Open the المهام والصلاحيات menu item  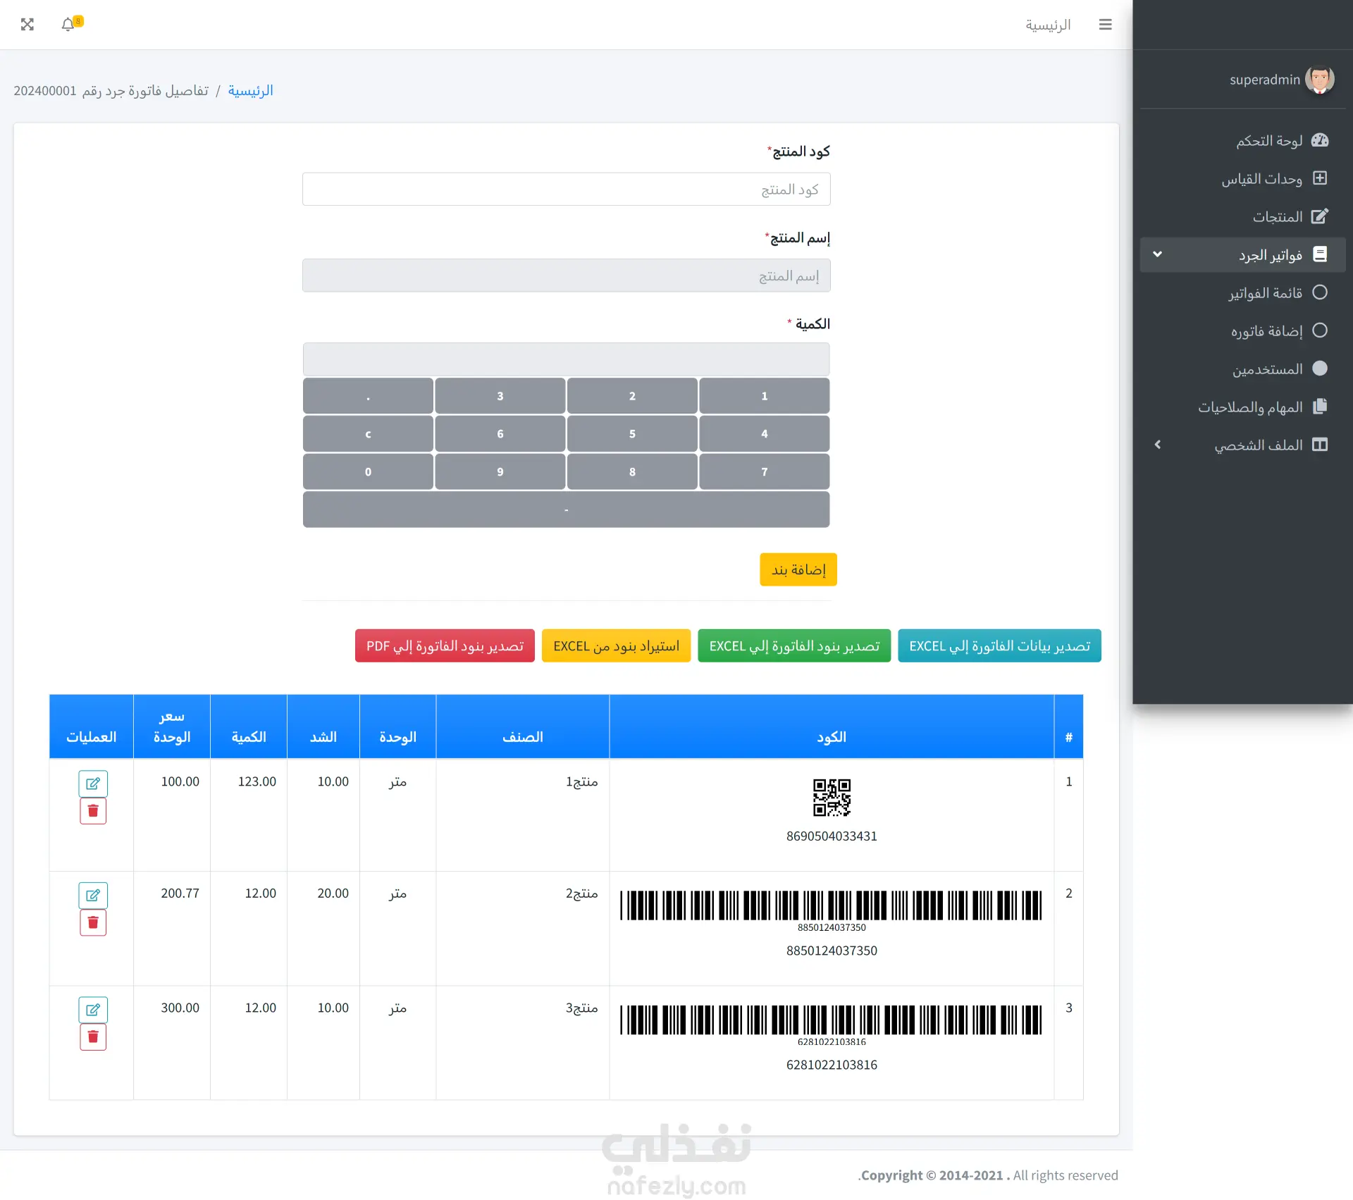[x=1251, y=407]
